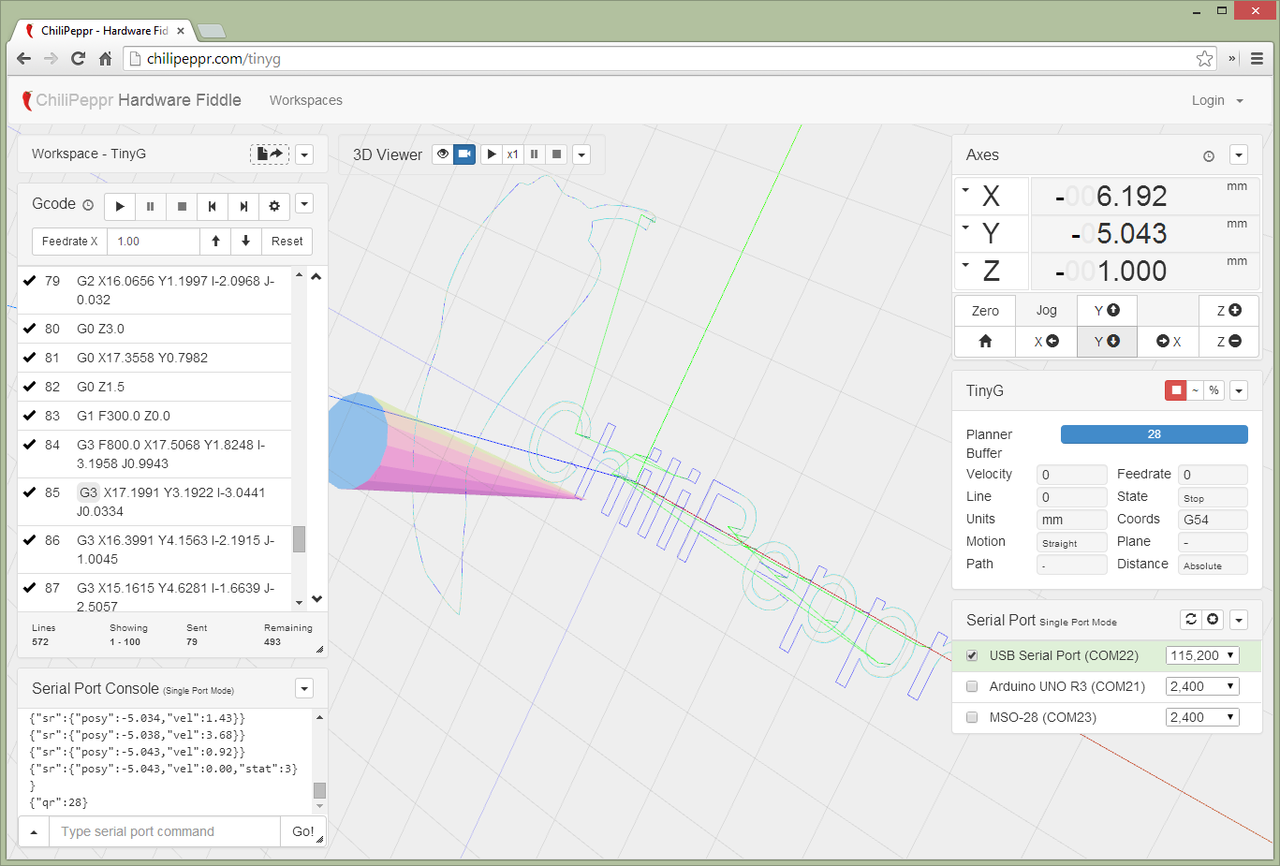Refresh the serial port list
This screenshot has width=1280, height=866.
pos(1191,620)
